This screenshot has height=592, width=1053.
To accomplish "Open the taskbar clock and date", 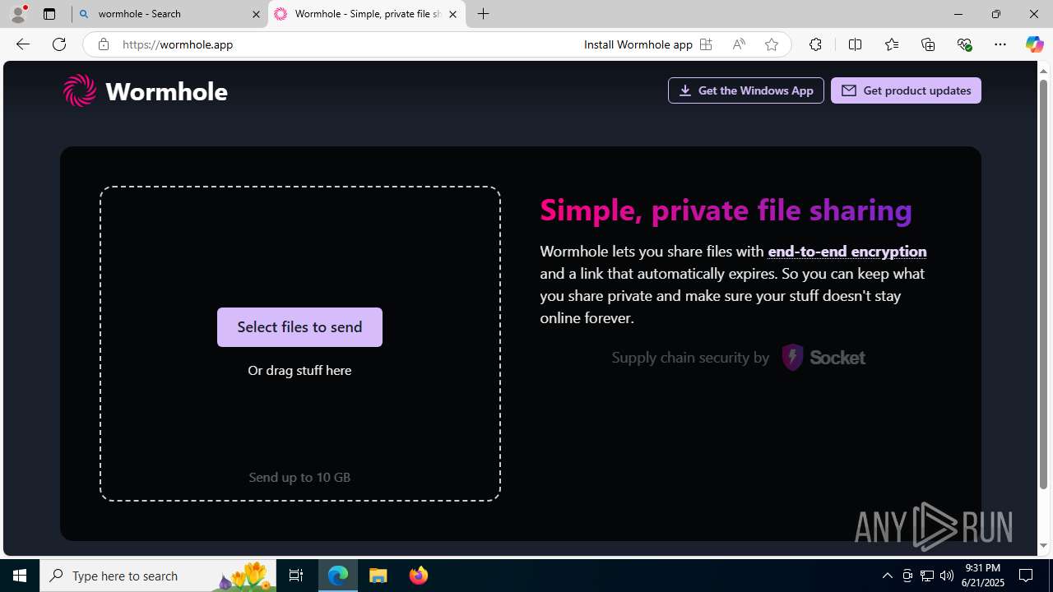I will click(984, 576).
